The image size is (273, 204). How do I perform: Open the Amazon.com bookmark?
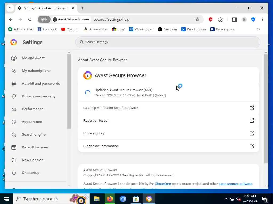(x=96, y=29)
